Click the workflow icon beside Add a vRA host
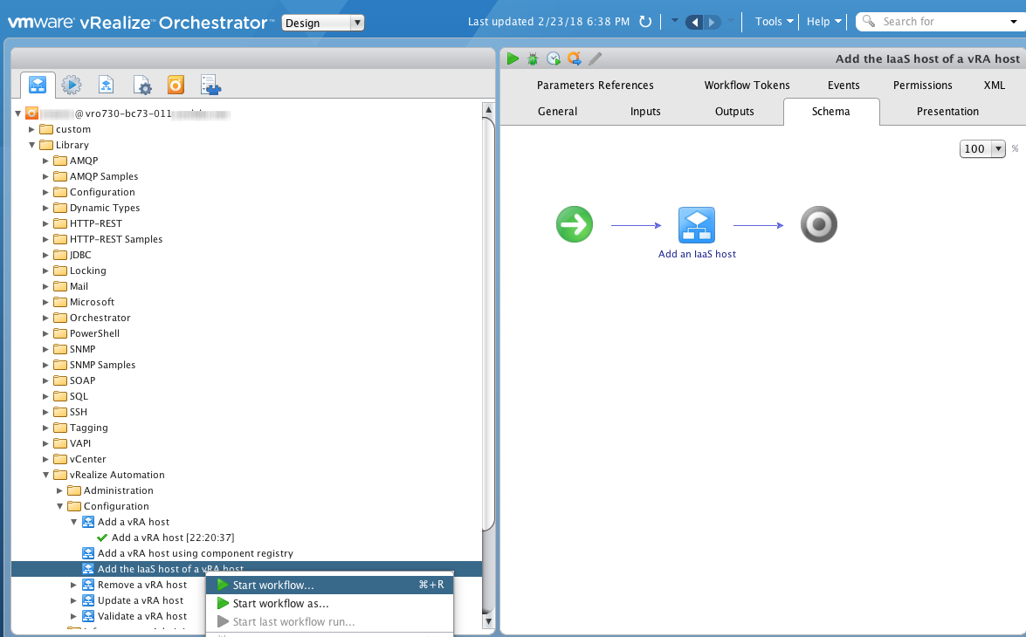This screenshot has height=637, width=1026. point(88,522)
